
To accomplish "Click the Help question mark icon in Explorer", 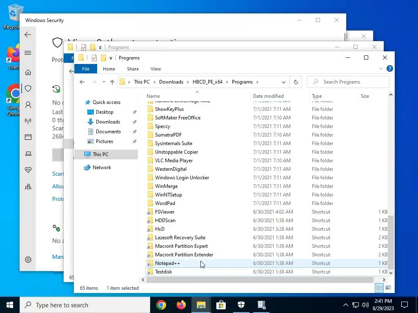I will (389, 68).
